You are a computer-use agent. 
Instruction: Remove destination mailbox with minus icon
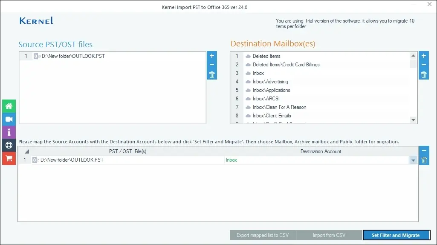point(424,65)
